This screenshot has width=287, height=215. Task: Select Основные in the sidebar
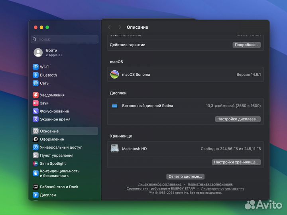[65, 131]
